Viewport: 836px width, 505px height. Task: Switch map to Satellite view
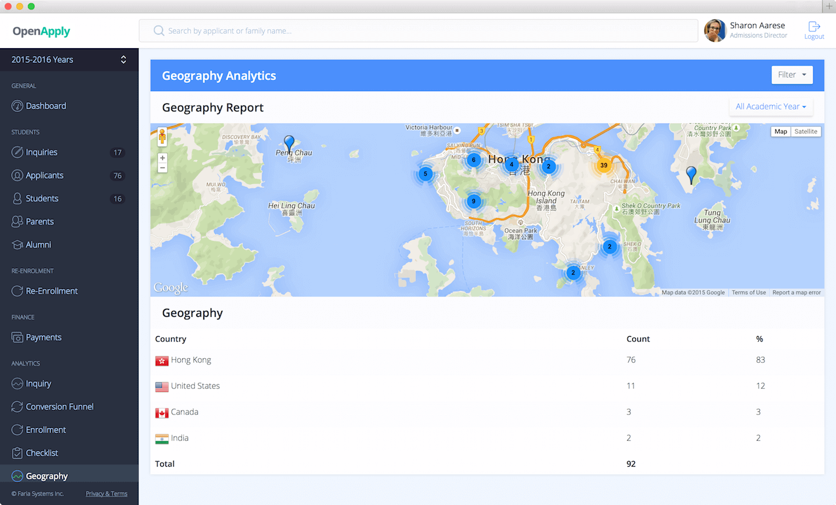(x=806, y=132)
